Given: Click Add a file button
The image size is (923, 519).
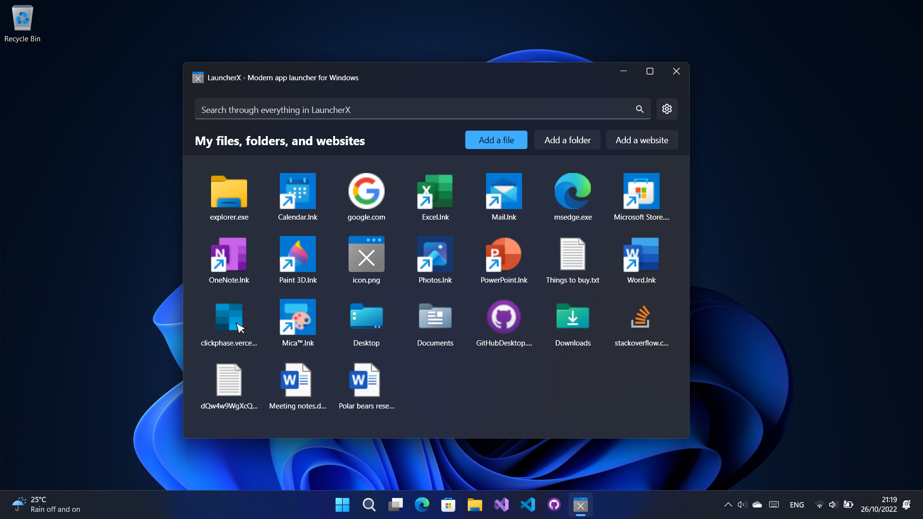Looking at the screenshot, I should coord(496,140).
